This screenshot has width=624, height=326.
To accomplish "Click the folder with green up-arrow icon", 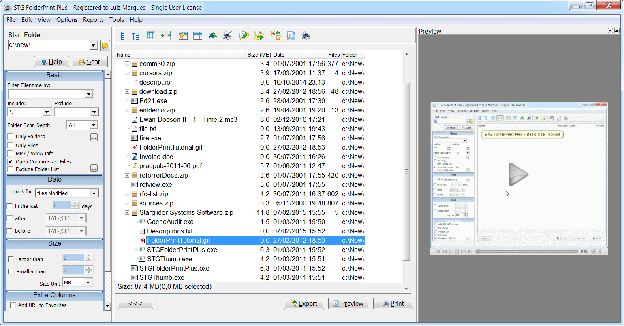I will click(244, 36).
